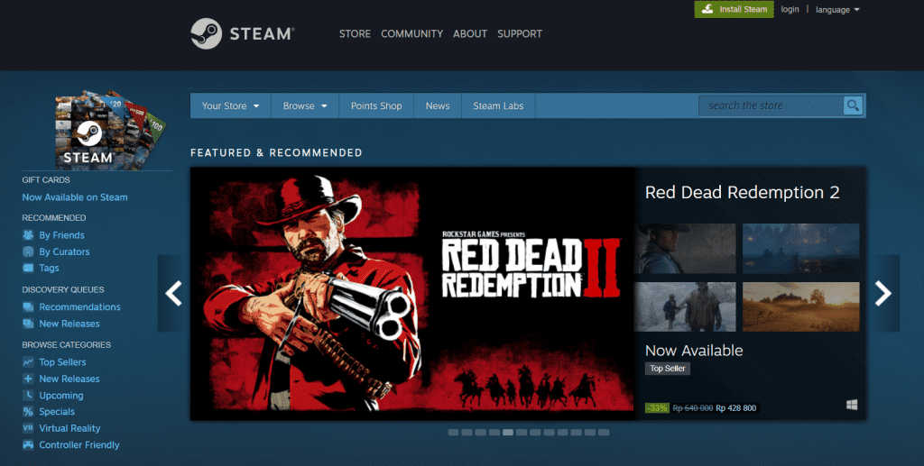Click the -33% discount badge

[657, 407]
